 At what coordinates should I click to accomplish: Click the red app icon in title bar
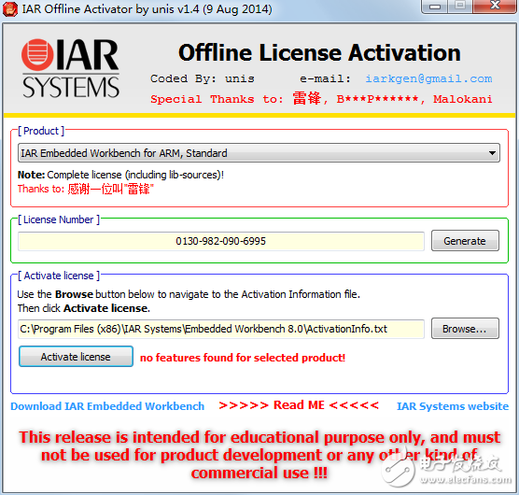(10, 9)
